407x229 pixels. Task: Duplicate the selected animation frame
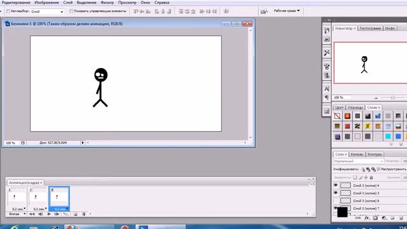(75, 214)
